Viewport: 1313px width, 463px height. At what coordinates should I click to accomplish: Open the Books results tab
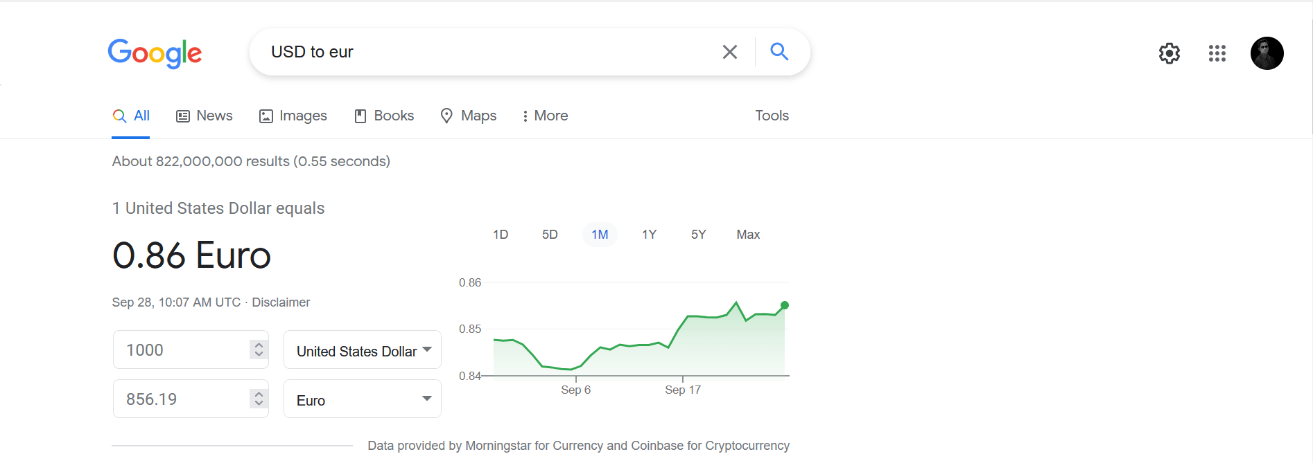(384, 116)
